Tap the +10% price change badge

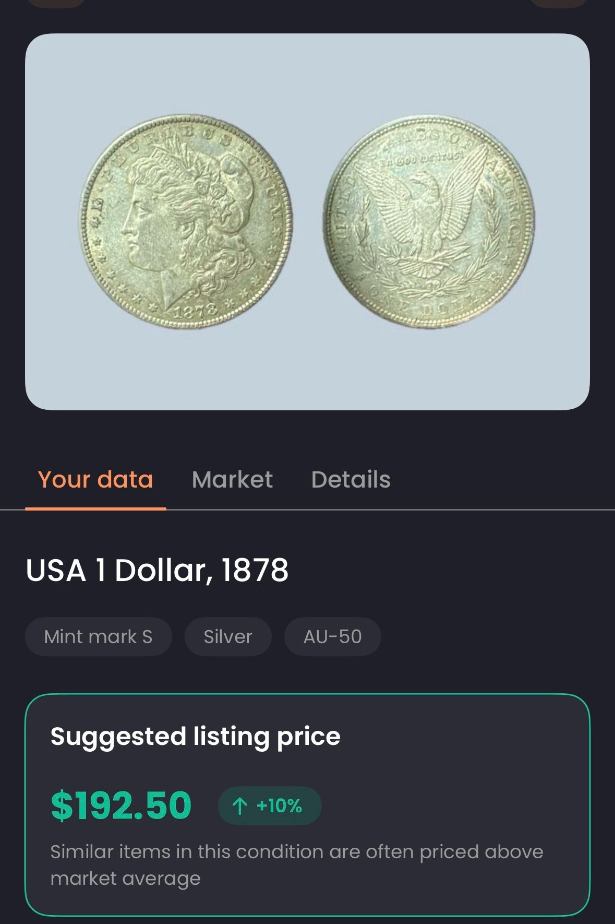(270, 806)
